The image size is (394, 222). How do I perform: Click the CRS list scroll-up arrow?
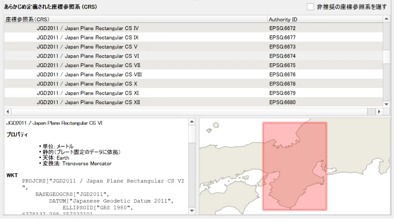tap(387, 19)
